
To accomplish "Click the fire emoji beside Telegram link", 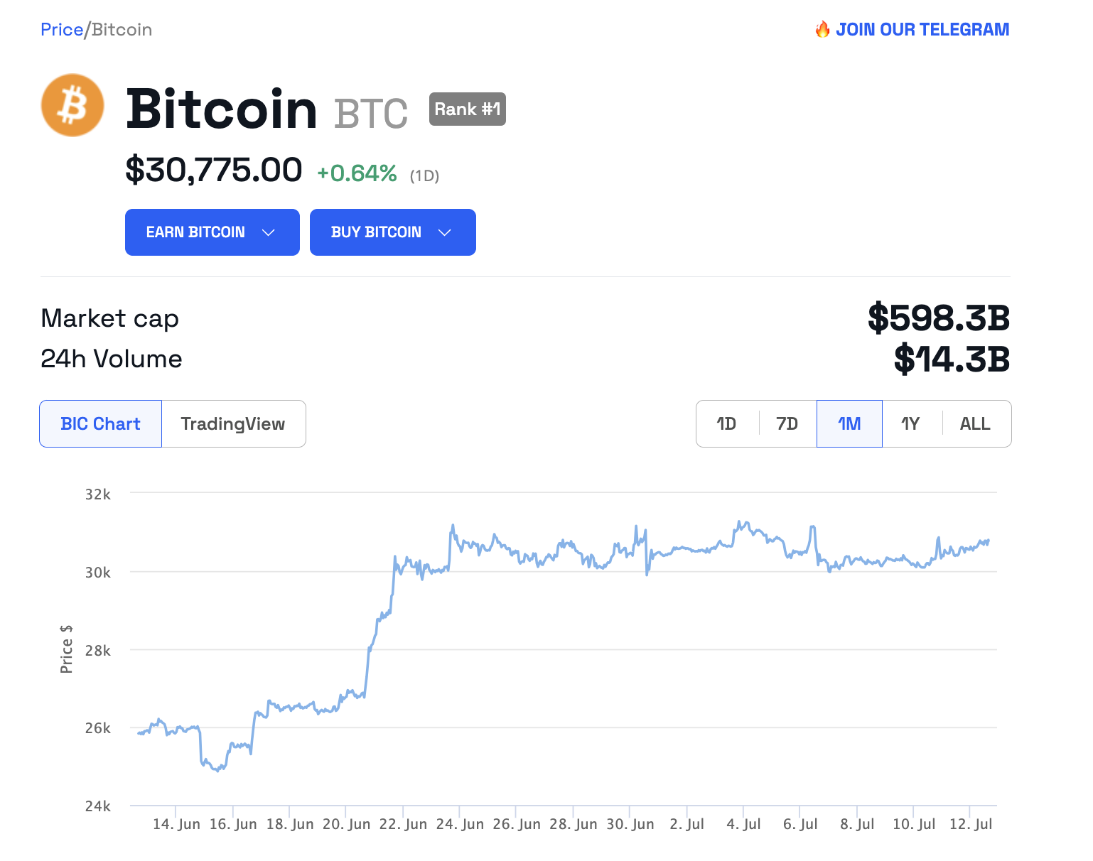I will pyautogui.click(x=821, y=29).
